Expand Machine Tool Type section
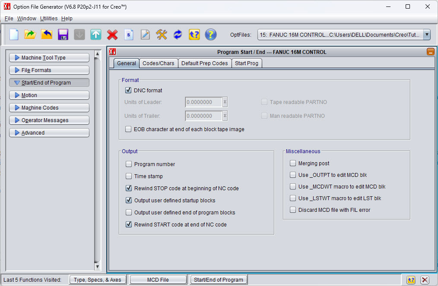Image resolution: width=438 pixels, height=286 pixels. pyautogui.click(x=49, y=57)
